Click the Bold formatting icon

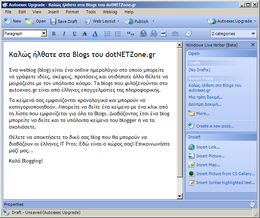click(x=54, y=34)
